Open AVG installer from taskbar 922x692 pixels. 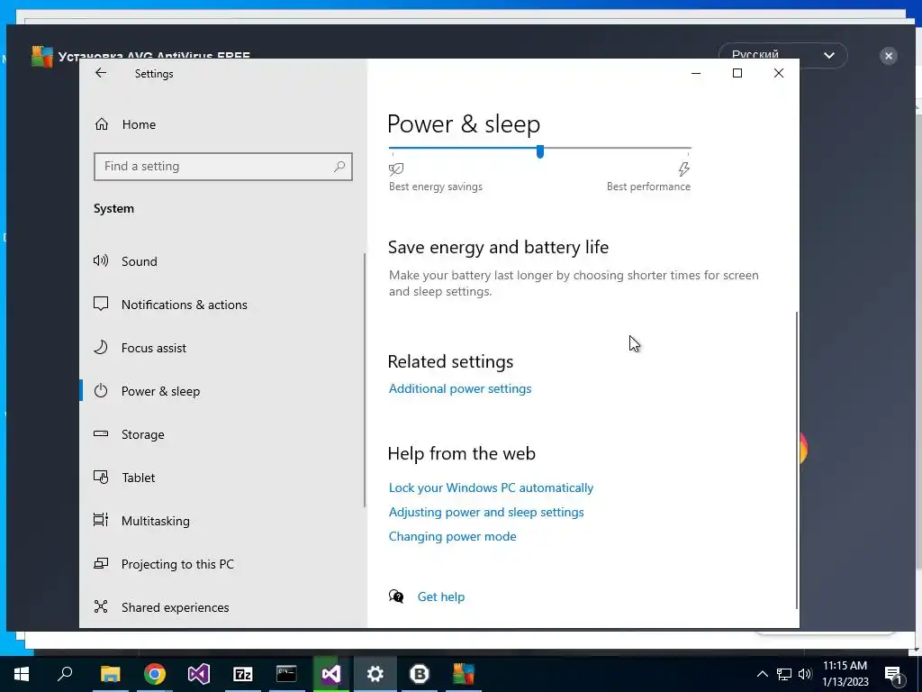[464, 674]
